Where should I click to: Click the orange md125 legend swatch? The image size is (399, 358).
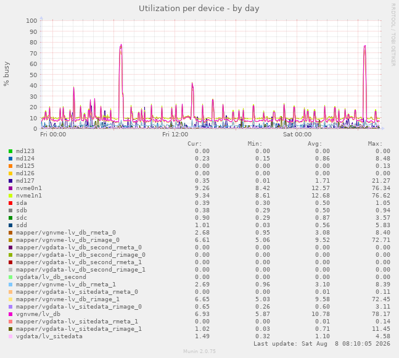pyautogui.click(x=10, y=166)
